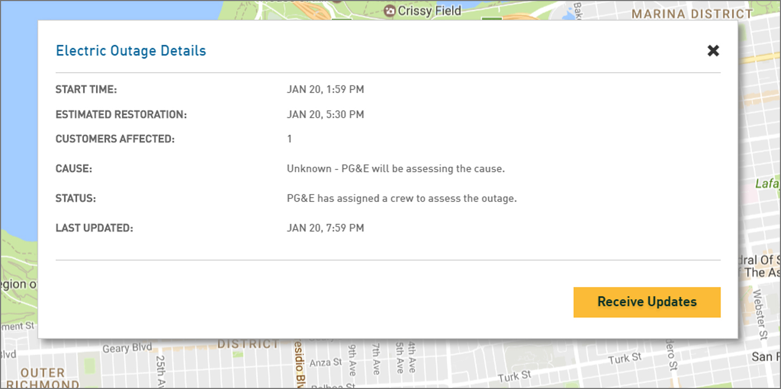Screen dimensions: 781x389
Task: Click the LAST UPDATED label
Action: (x=94, y=228)
